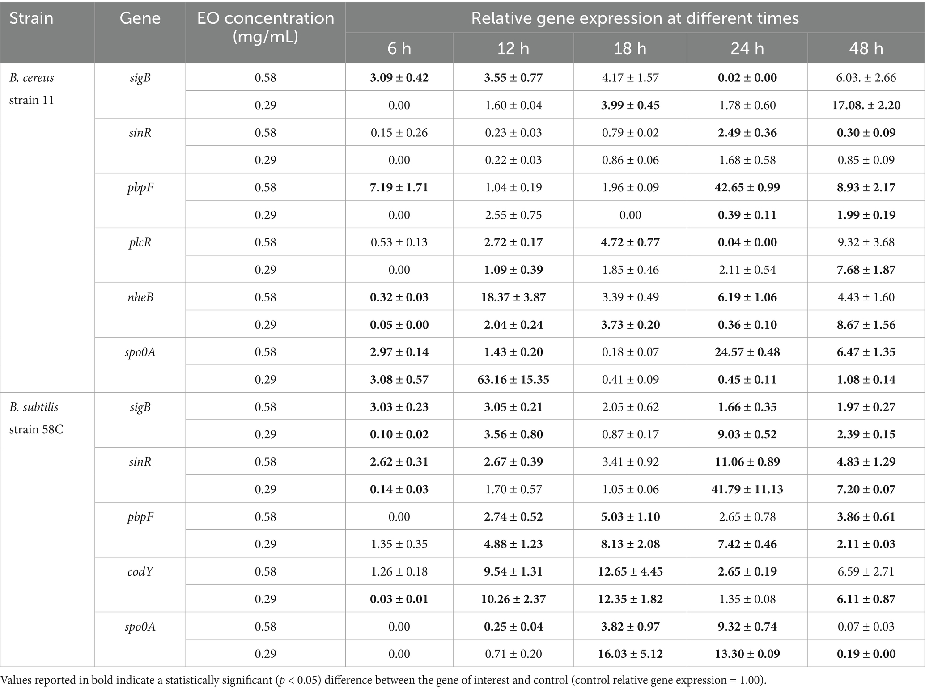Click the 12 h column header
925x690 pixels.
coord(513,48)
